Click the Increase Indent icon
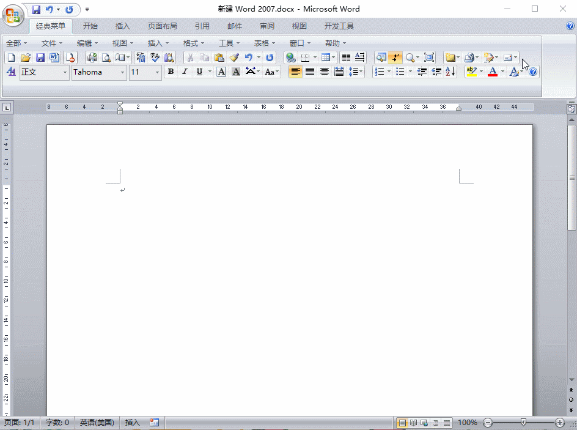Viewport: 577px width, 430px height. pos(436,72)
